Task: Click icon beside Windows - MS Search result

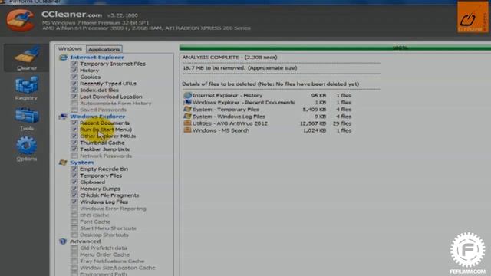Action: click(x=187, y=130)
